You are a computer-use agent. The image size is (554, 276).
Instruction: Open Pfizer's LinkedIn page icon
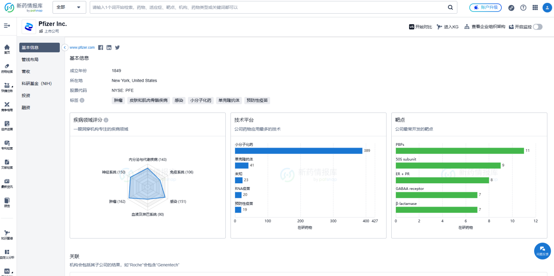click(x=109, y=48)
